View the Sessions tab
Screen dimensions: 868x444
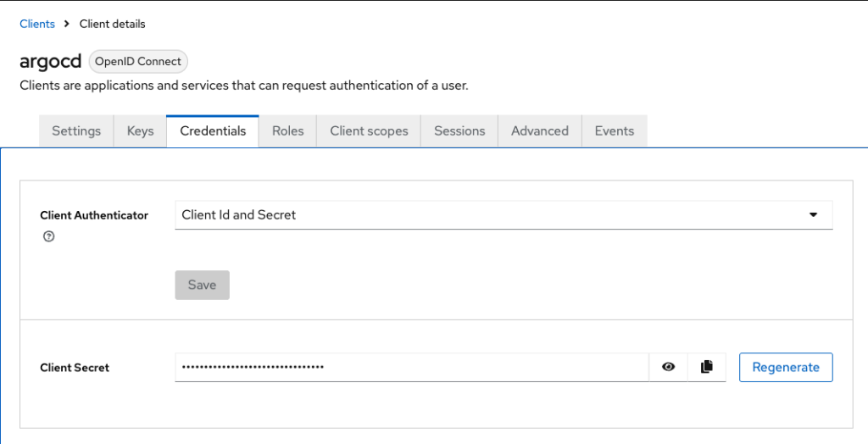[459, 131]
